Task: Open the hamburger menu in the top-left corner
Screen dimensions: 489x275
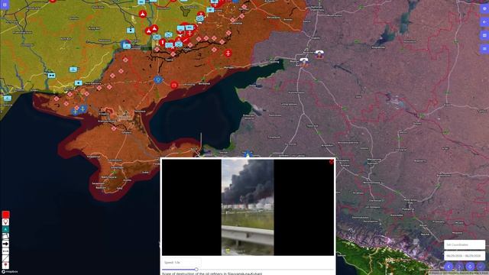Action: (x=5, y=5)
